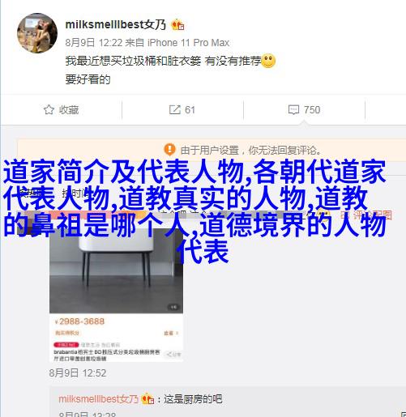Click the comment bubble icon beside 750
The width and height of the screenshot is (406, 417).
point(293,110)
